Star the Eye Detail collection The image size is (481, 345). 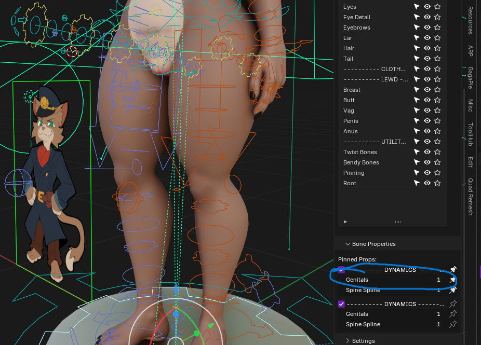(437, 17)
